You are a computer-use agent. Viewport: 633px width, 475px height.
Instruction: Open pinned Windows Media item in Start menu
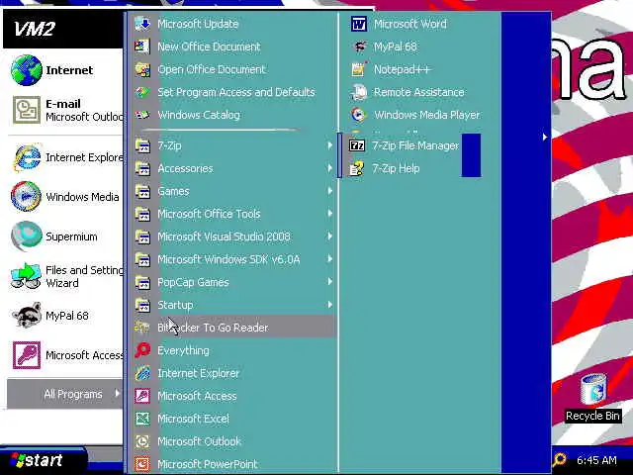pos(66,197)
